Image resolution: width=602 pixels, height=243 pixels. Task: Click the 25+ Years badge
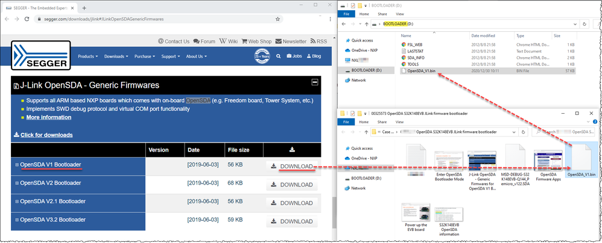tap(262, 56)
